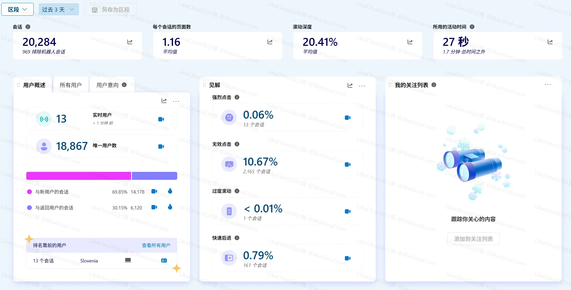Click the camera icon beside the 快速后退 metric

pos(348,258)
